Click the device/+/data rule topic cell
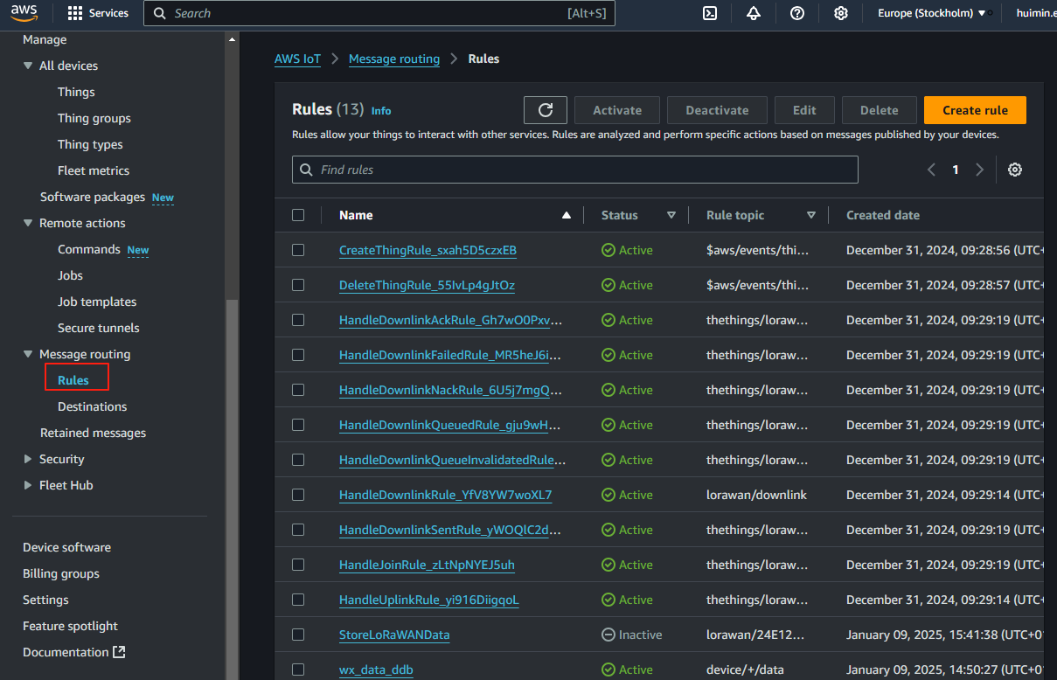1057x680 pixels. (x=745, y=670)
